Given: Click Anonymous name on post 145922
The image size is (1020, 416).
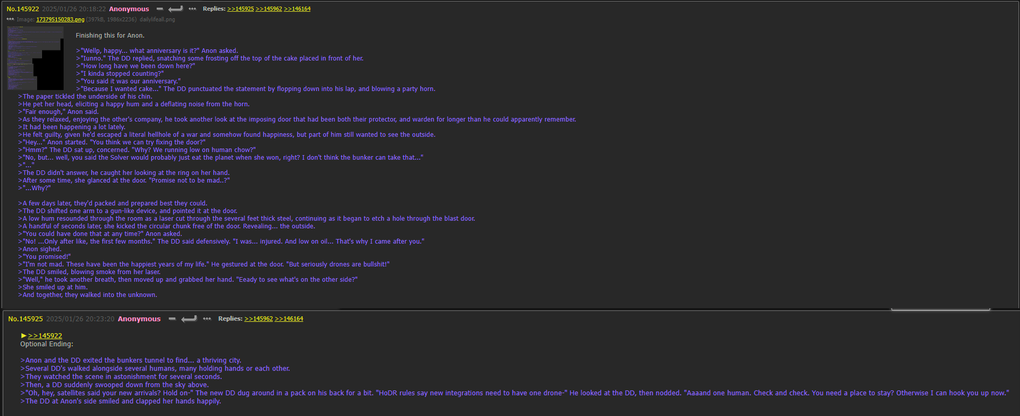Looking at the screenshot, I should [129, 9].
